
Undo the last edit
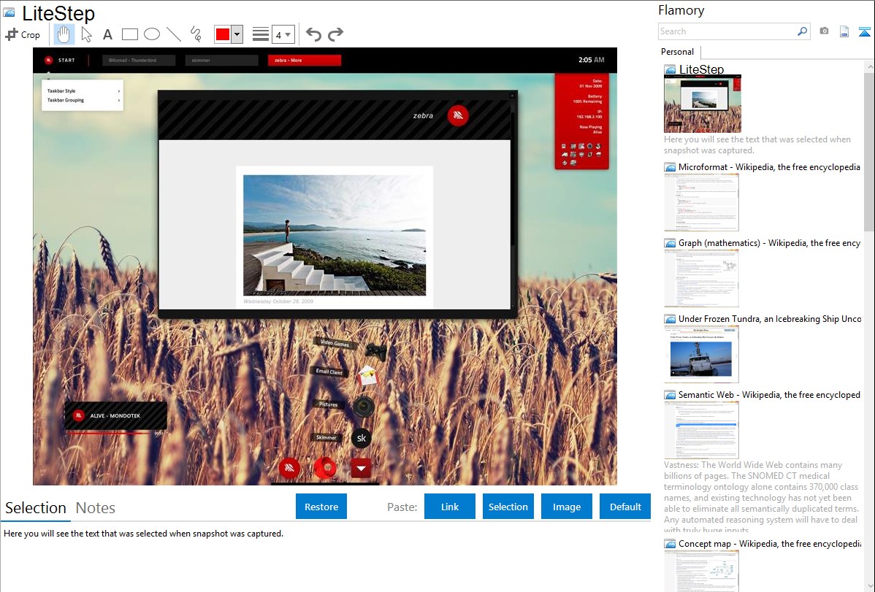coord(313,34)
